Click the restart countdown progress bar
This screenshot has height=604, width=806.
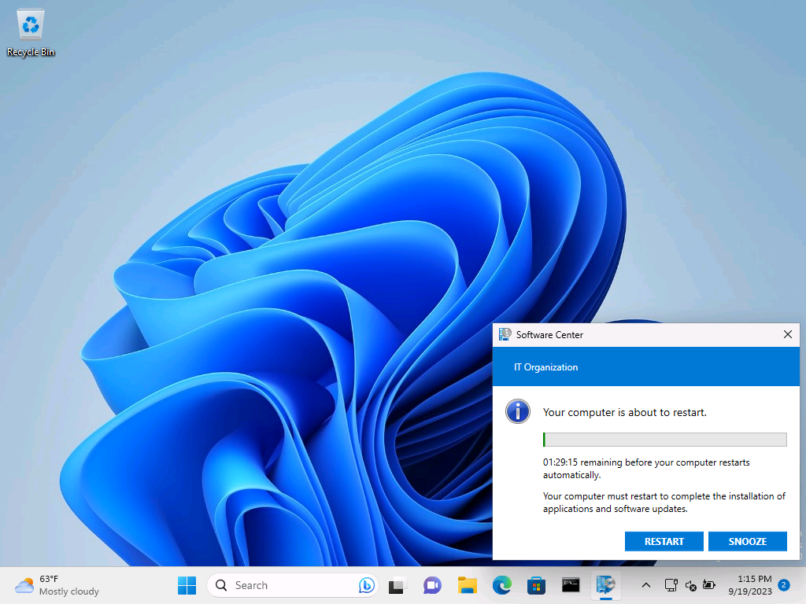point(664,439)
